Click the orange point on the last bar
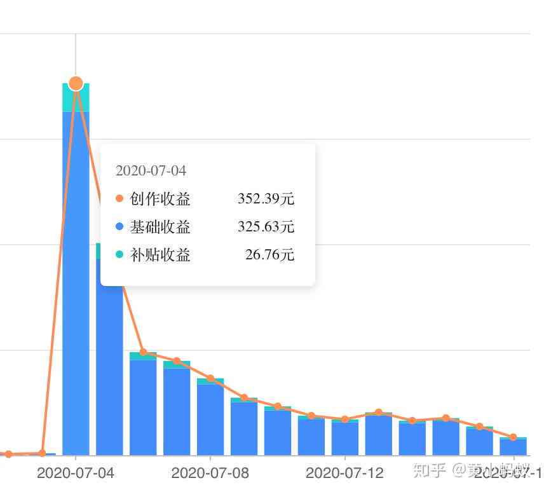Screen dimensions: 544x492 513,437
